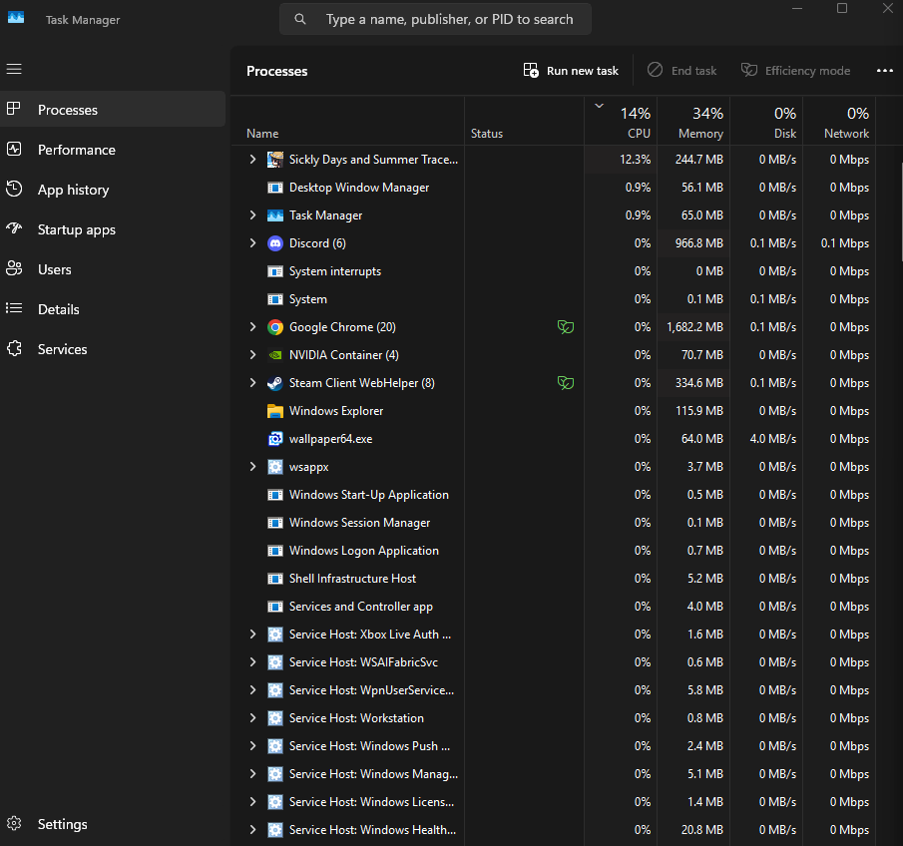This screenshot has height=846, width=903.
Task: Click the Steam Client WebHelper icon
Action: [275, 383]
